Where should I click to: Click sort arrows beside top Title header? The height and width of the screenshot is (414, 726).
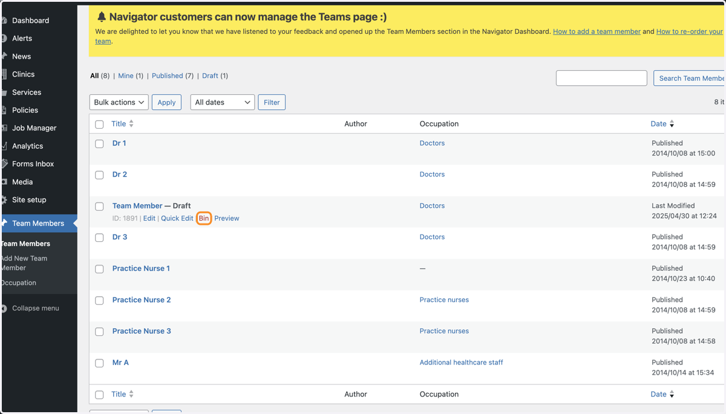(x=131, y=124)
